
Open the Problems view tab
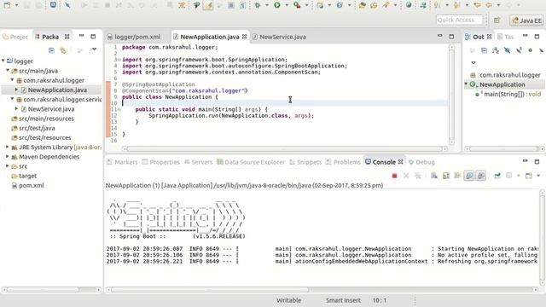pos(343,162)
